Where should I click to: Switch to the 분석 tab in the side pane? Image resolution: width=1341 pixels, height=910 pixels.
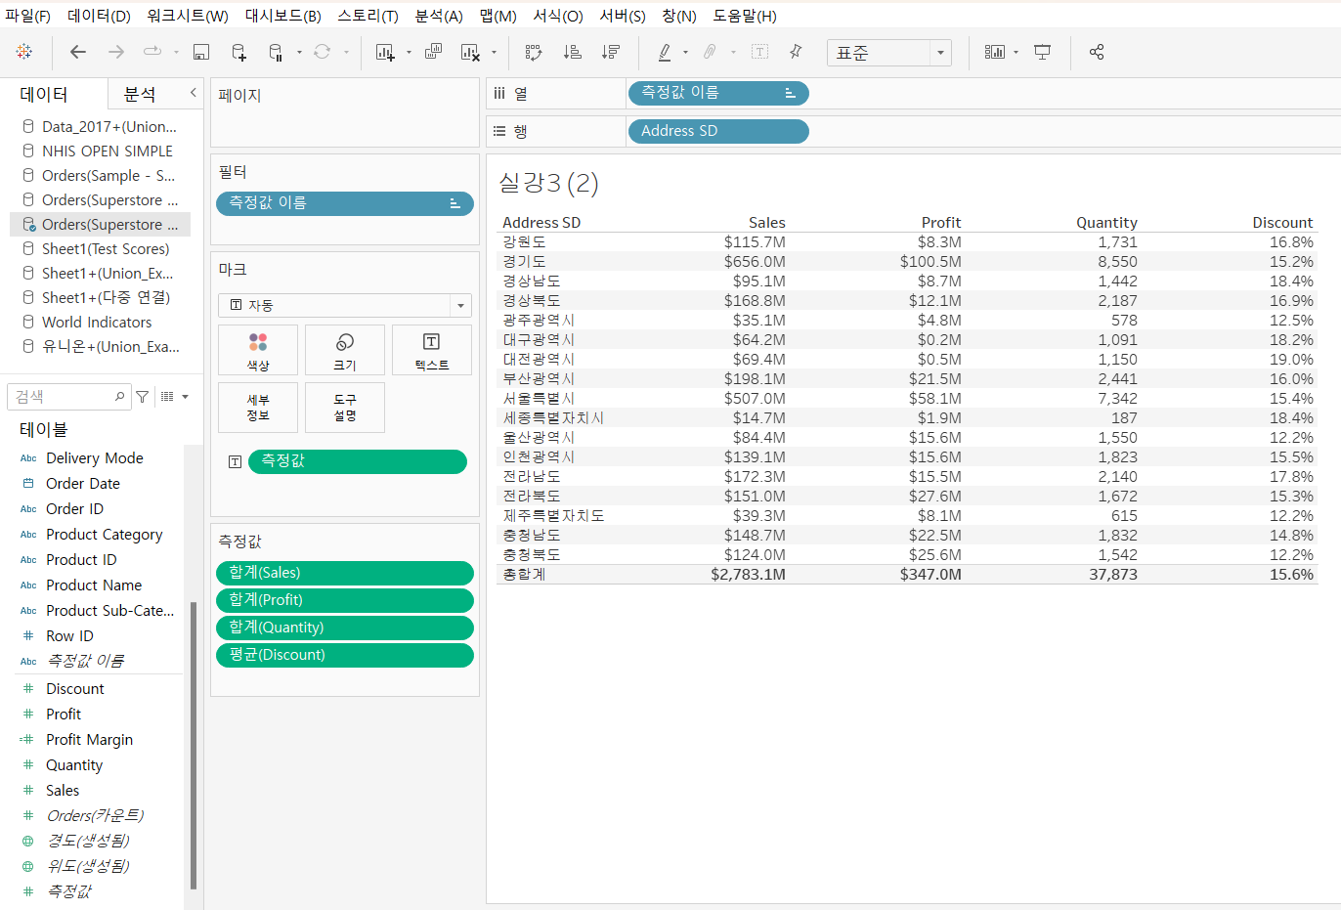pos(140,94)
